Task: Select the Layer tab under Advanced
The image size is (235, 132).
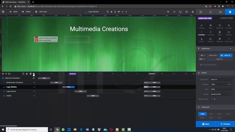Action: click(202, 114)
